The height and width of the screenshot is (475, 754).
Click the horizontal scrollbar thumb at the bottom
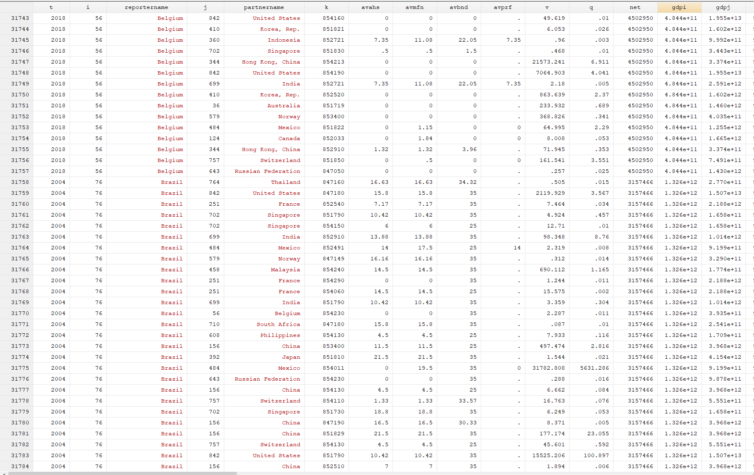[x=122, y=473]
